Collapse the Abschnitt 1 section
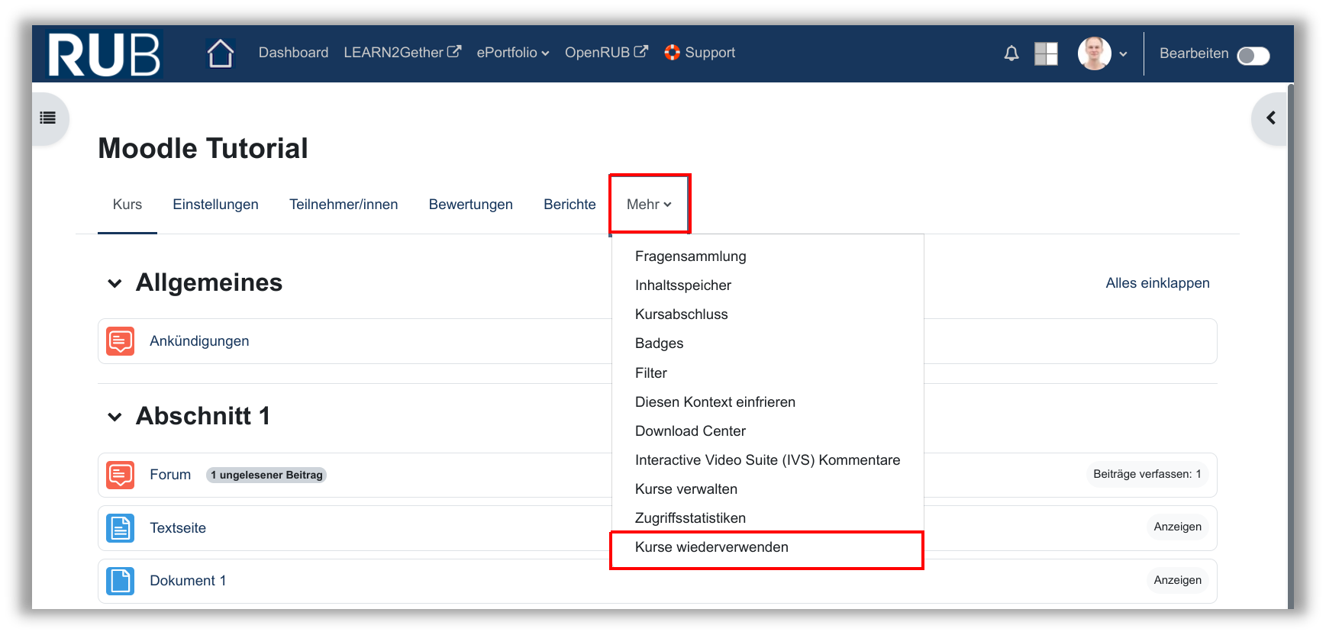The width and height of the screenshot is (1326, 635). (x=115, y=417)
